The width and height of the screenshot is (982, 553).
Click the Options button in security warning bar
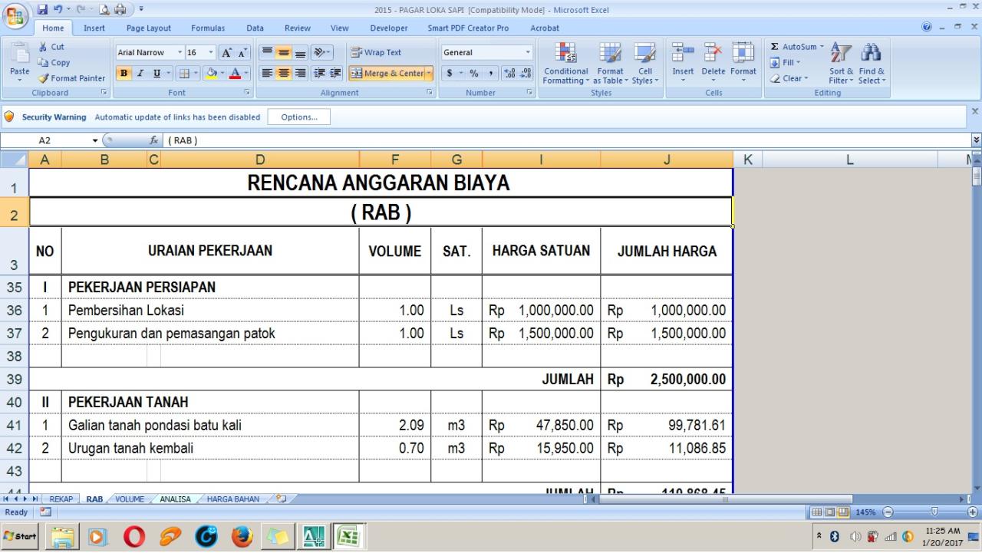point(298,117)
